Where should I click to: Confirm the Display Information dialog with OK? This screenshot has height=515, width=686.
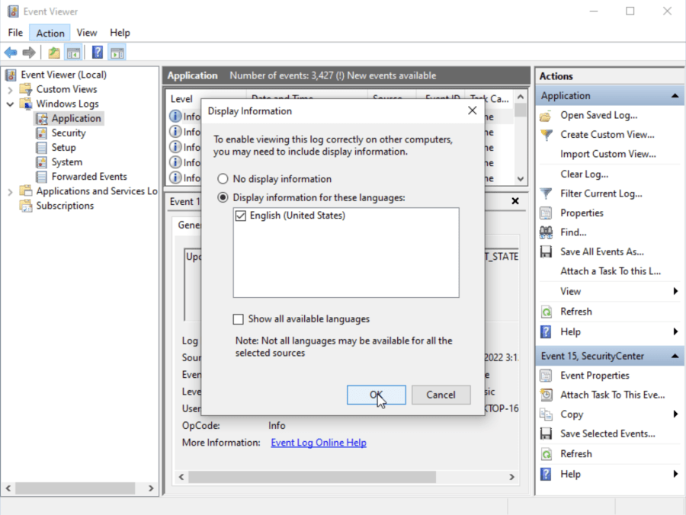click(376, 395)
